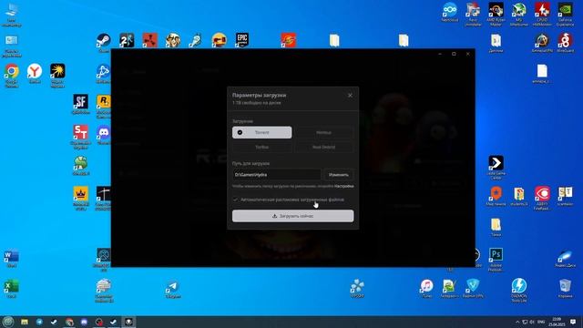Open the Excel shortcut on desktop
583x328 pixels.
(12, 289)
